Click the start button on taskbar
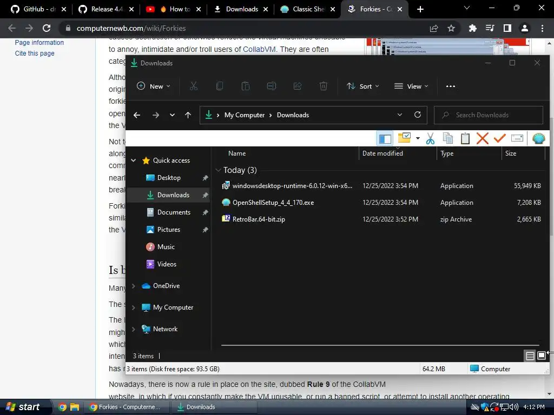554x415 pixels. (x=23, y=407)
